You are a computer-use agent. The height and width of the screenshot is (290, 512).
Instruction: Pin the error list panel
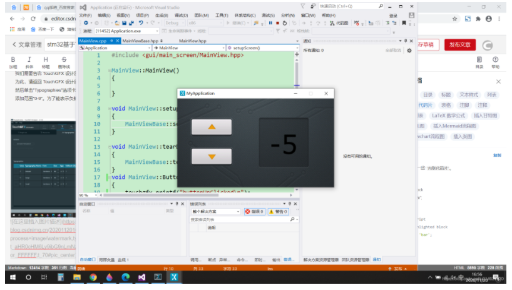click(x=290, y=204)
